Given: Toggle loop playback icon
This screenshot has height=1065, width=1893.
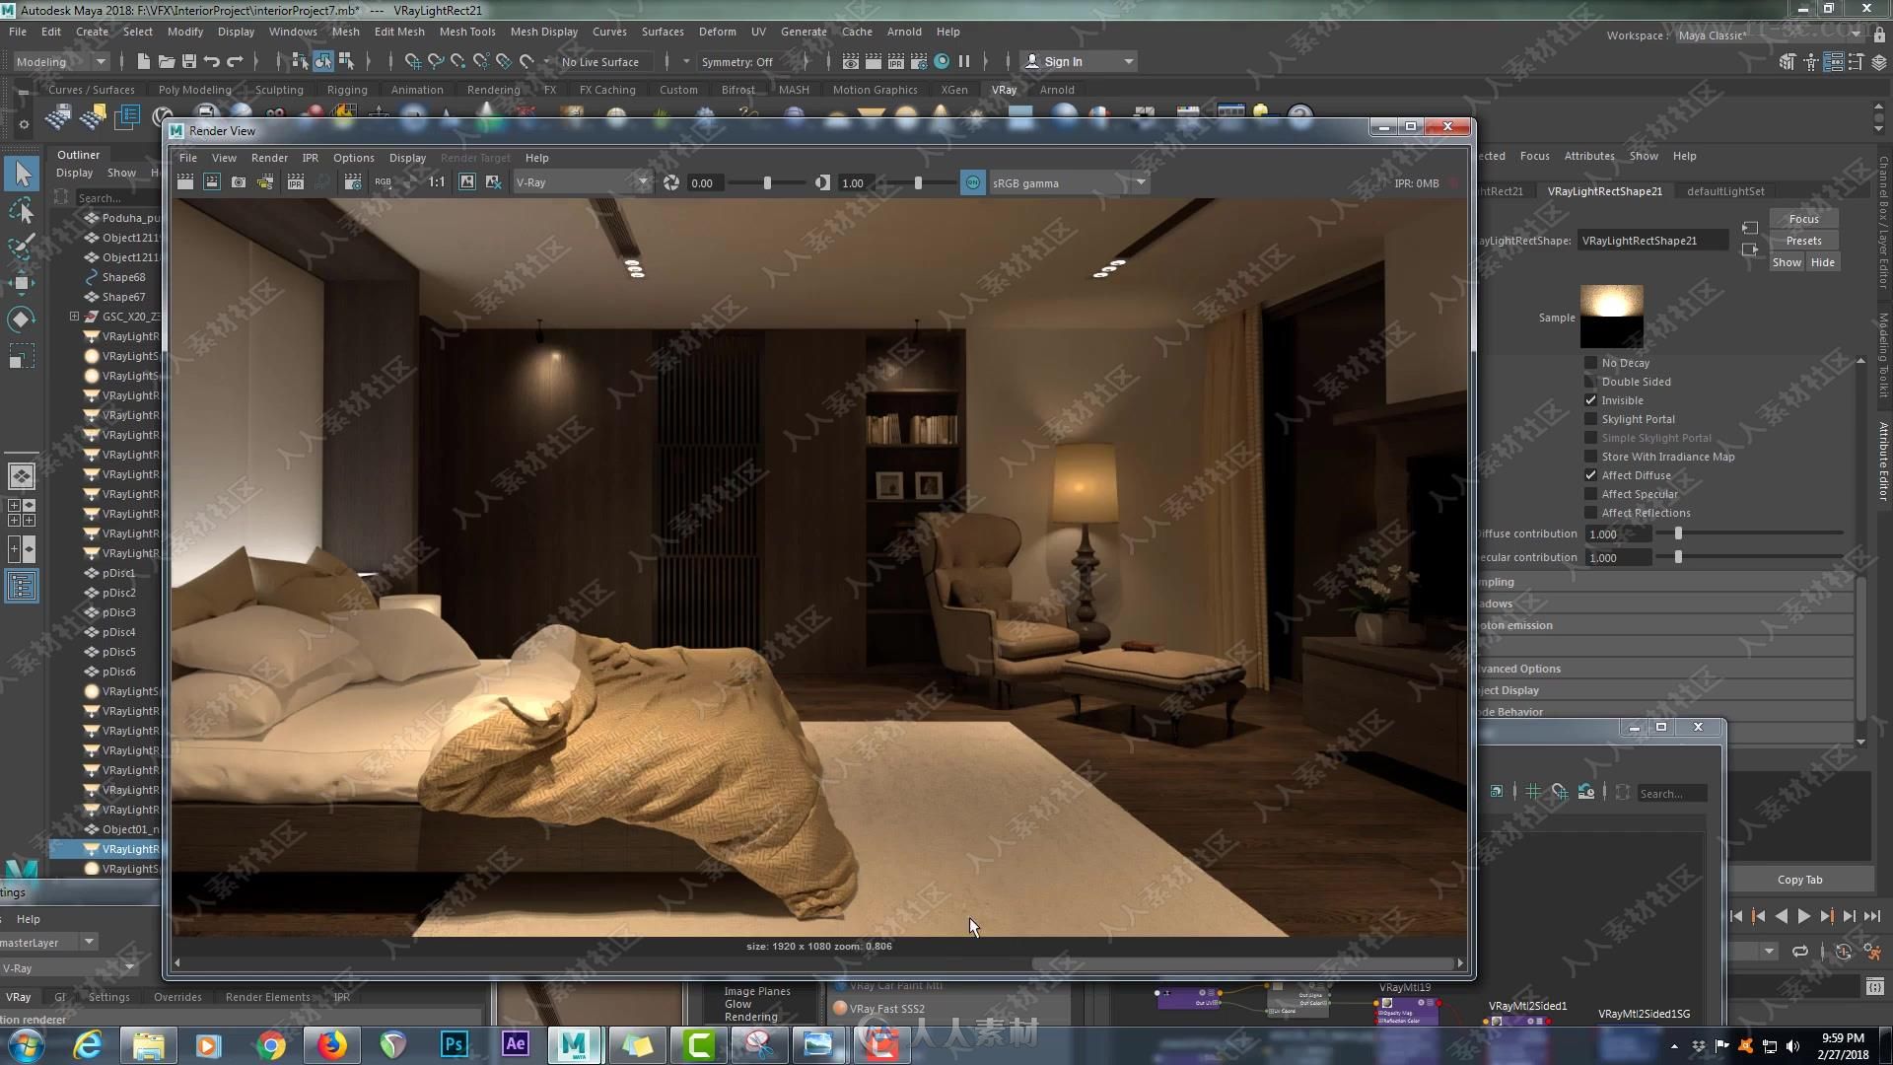Looking at the screenshot, I should (x=1800, y=952).
